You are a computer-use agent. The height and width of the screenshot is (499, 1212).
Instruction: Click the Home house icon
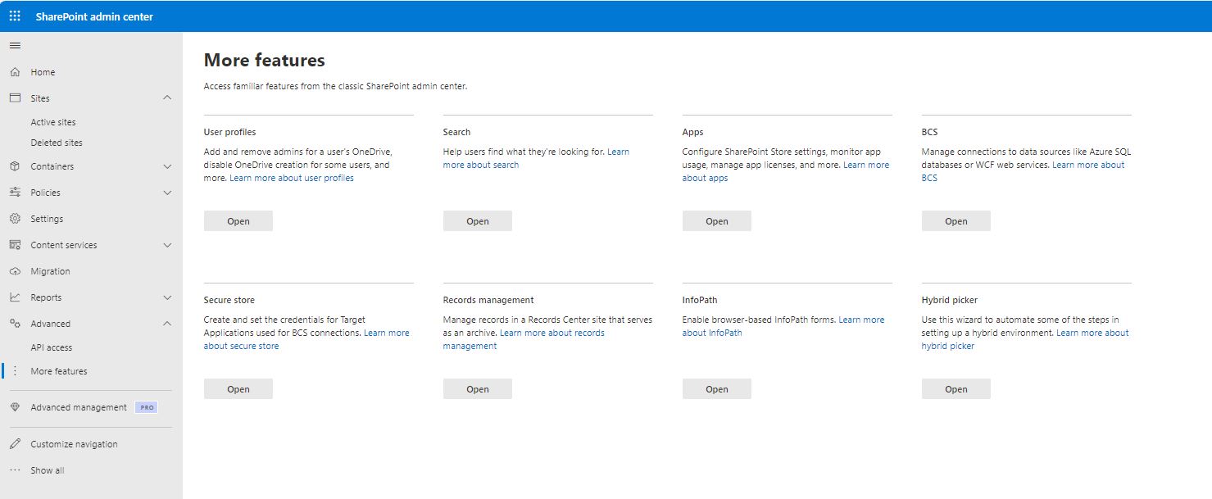15,72
